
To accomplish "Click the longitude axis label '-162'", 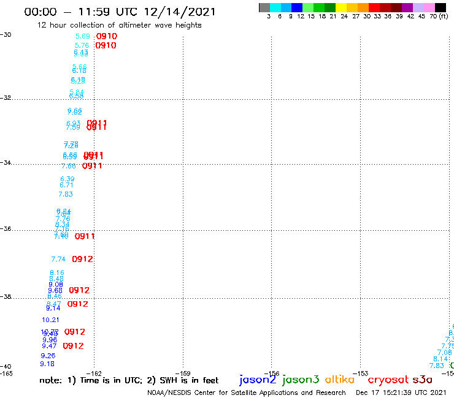I will click(x=94, y=374).
